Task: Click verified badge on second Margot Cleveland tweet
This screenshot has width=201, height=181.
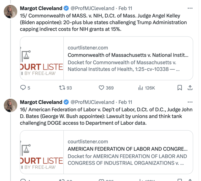Action: (x=66, y=102)
